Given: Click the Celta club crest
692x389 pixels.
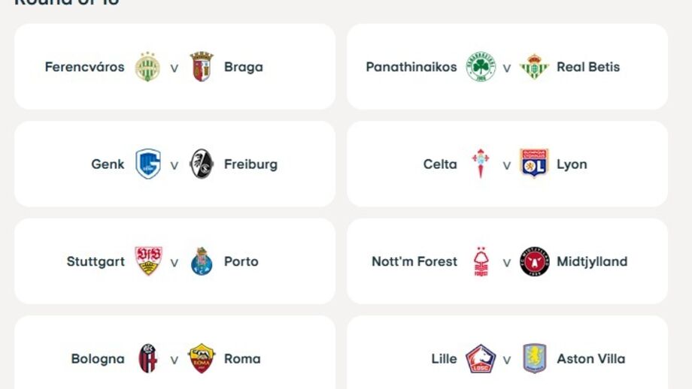Looking at the screenshot, I should pos(481,164).
